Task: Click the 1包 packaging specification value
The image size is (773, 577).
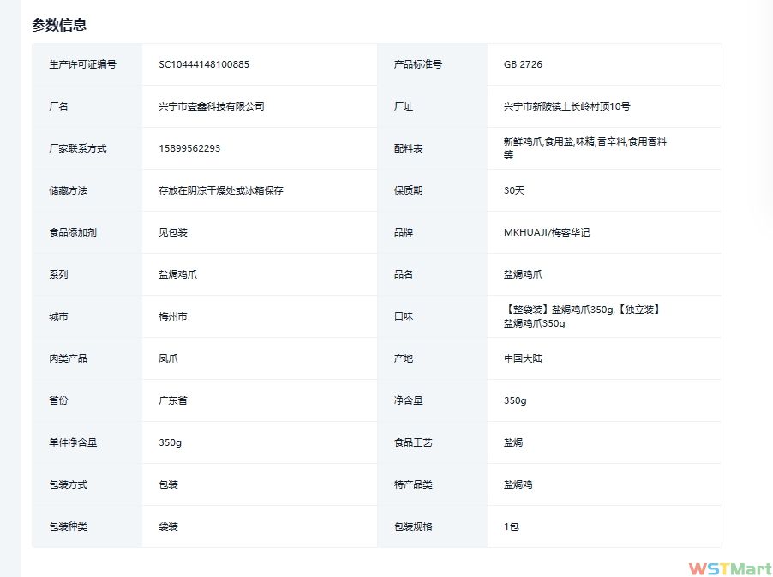Action: point(512,526)
